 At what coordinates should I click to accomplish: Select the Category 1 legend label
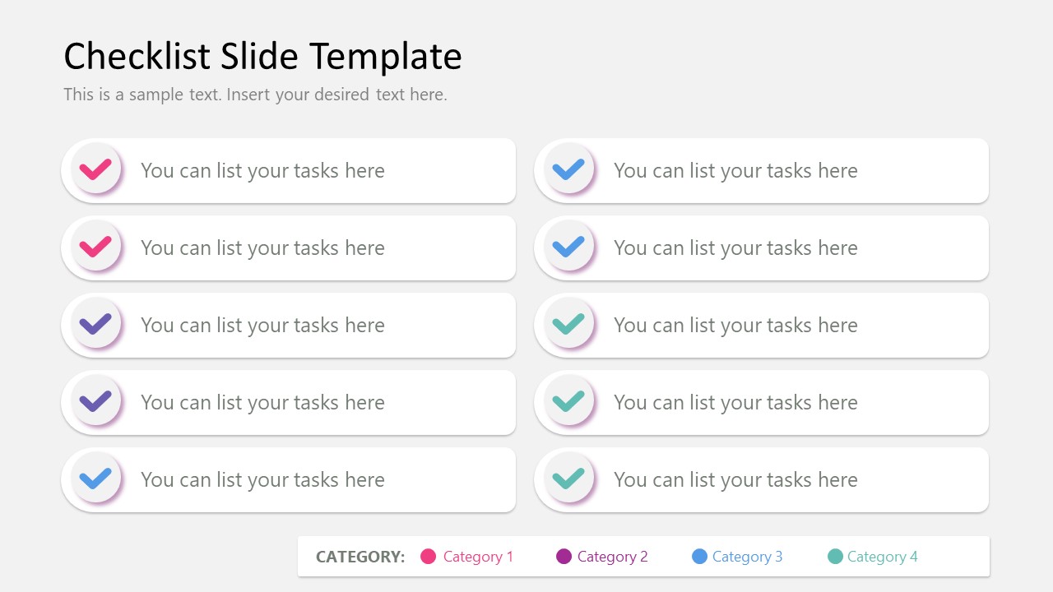(478, 557)
